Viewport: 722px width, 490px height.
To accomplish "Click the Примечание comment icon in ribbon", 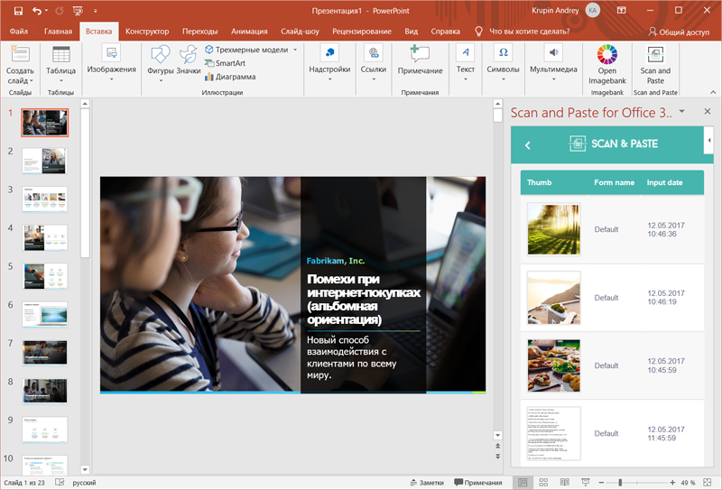I will point(420,54).
